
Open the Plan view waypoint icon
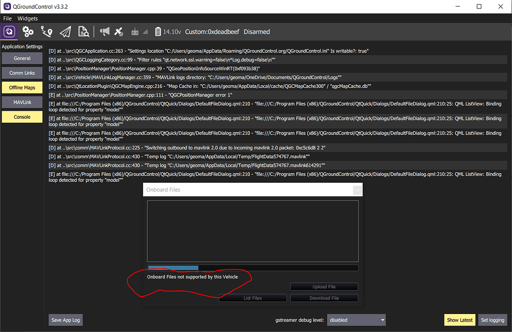coord(46,32)
